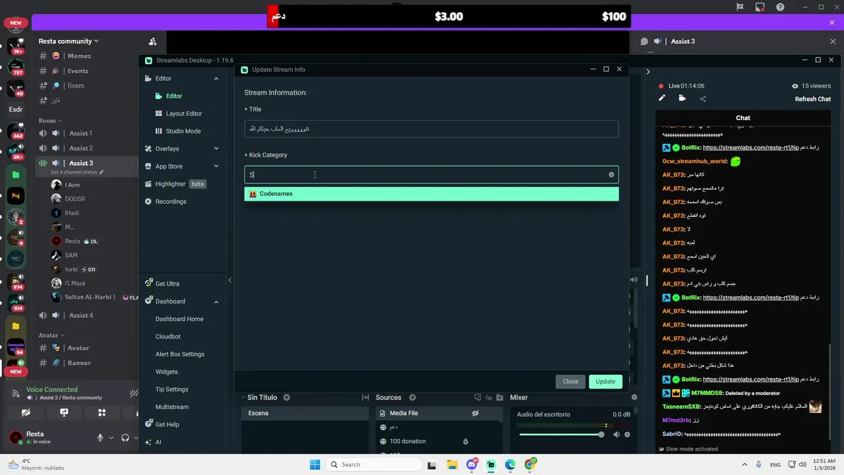Click the Close button in stream dialog

click(570, 381)
